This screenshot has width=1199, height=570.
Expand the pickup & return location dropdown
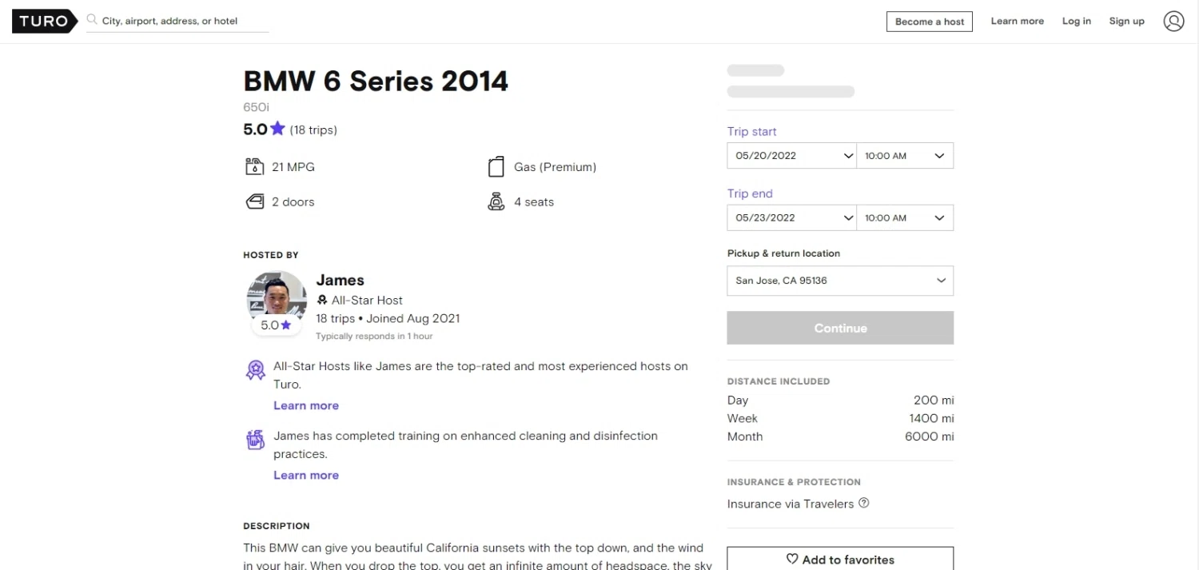click(840, 281)
